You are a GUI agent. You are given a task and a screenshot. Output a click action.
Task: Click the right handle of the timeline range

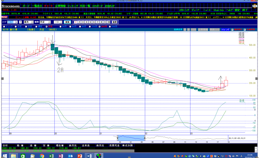click(x=145, y=138)
